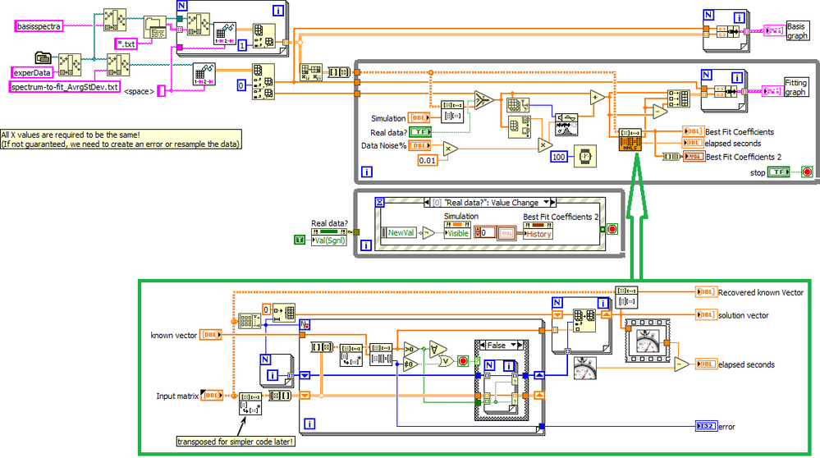This screenshot has height=458, width=820.
Task: Click the Initialize Array node beside constant 0
Action: [285, 312]
